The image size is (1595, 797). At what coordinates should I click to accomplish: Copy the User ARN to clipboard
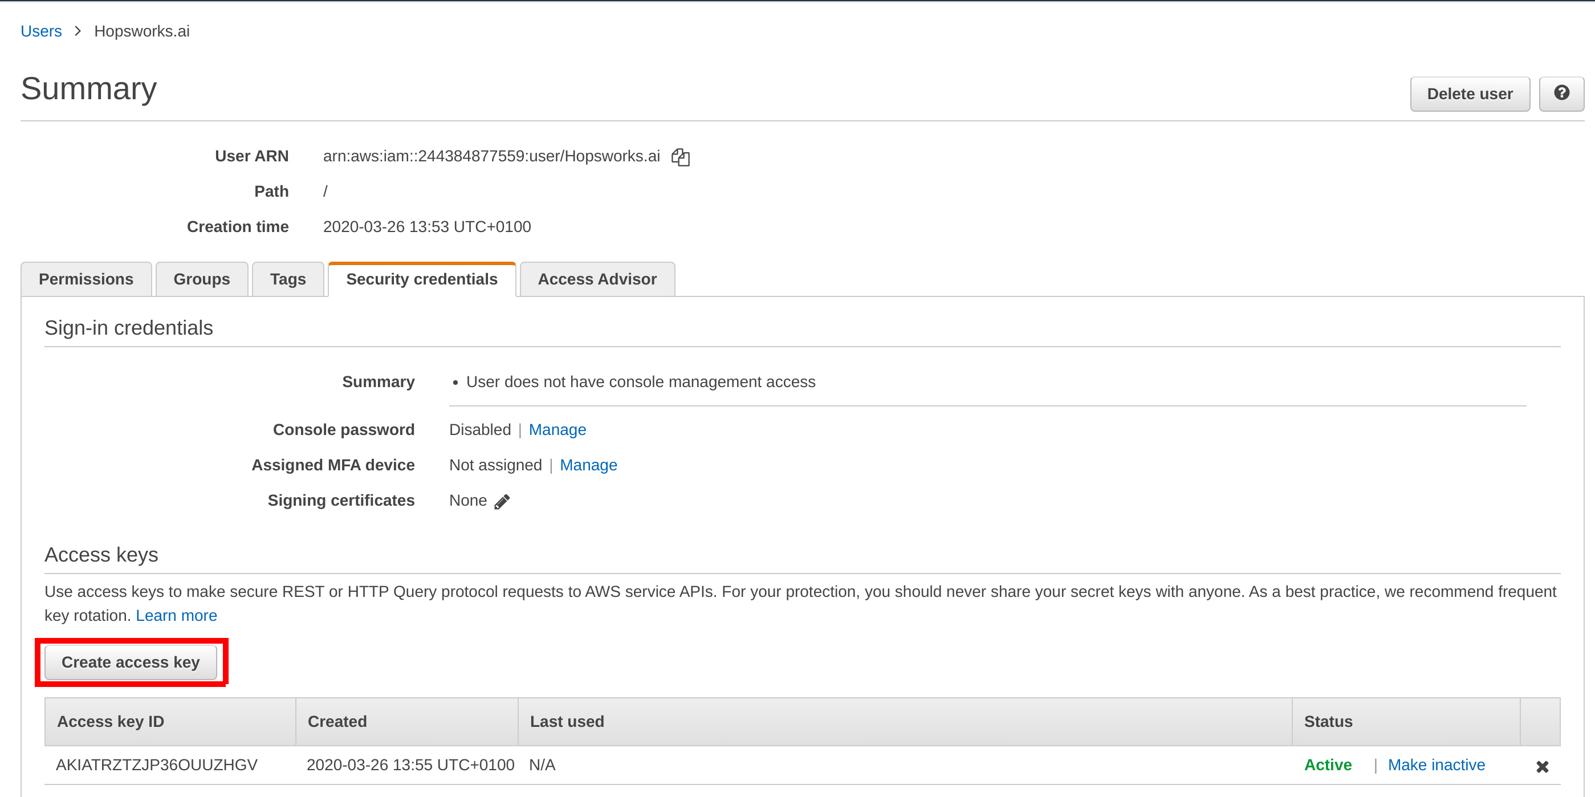[x=681, y=157]
